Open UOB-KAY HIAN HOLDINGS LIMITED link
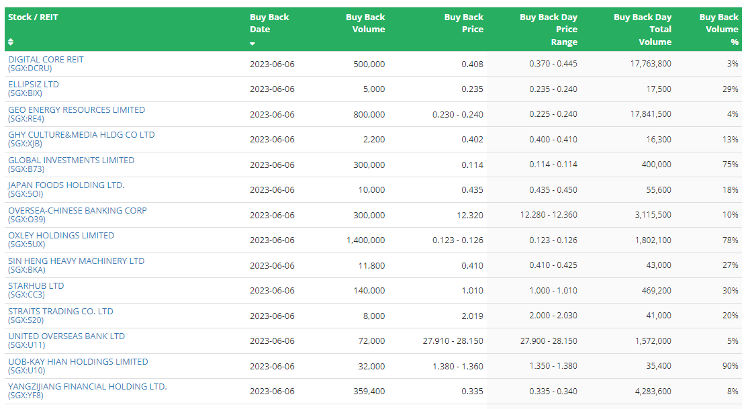 click(x=78, y=365)
